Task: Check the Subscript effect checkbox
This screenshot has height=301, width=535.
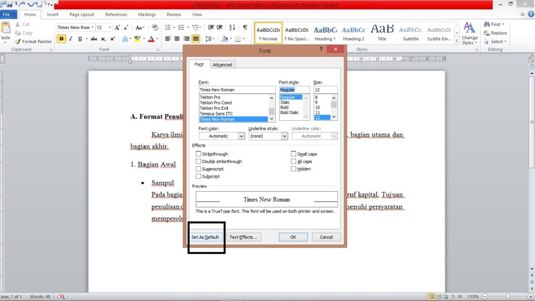Action: pyautogui.click(x=198, y=177)
